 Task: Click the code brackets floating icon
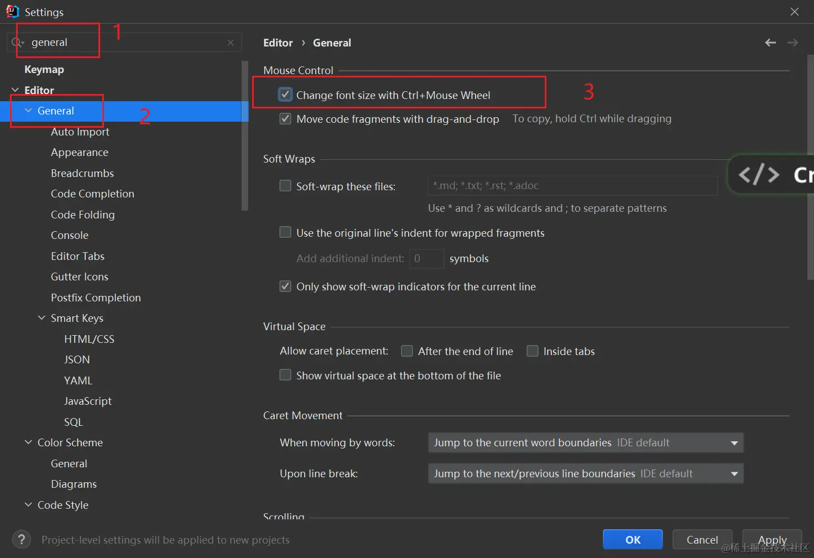(759, 175)
